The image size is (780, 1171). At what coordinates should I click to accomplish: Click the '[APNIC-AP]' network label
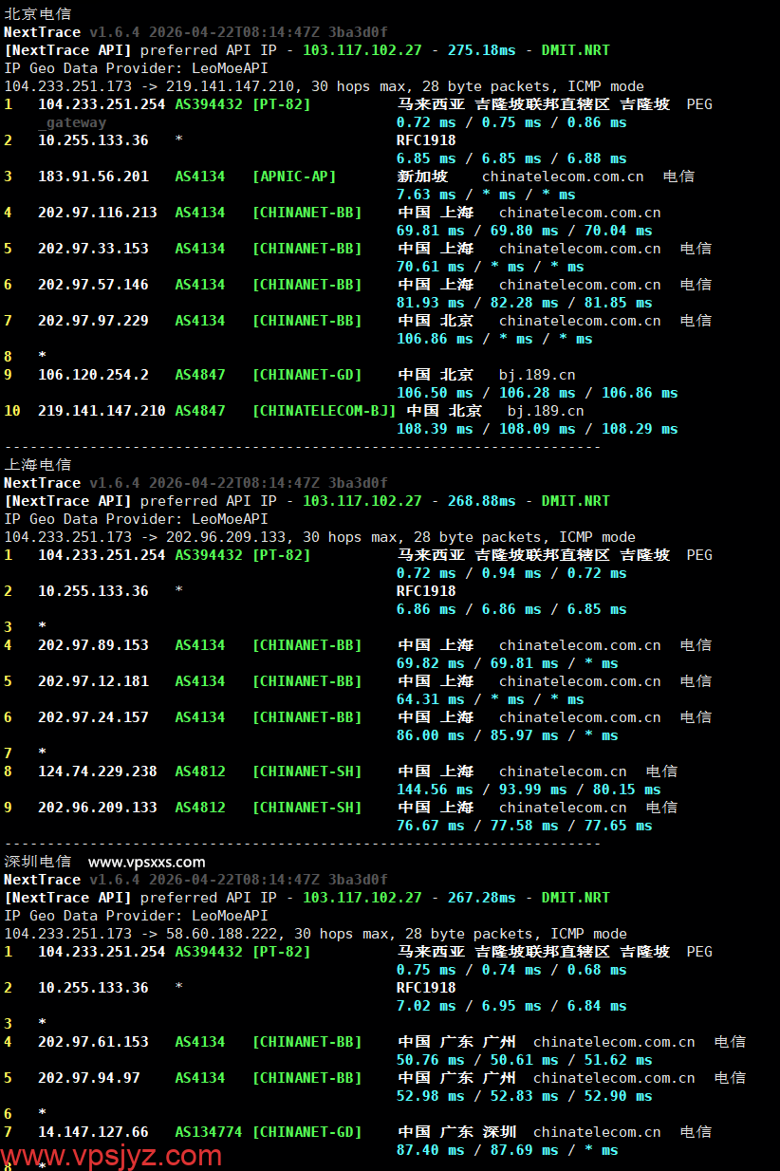[x=294, y=177]
